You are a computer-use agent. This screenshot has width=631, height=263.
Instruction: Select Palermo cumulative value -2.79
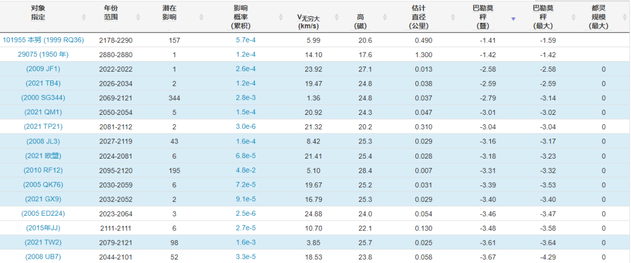(x=488, y=98)
